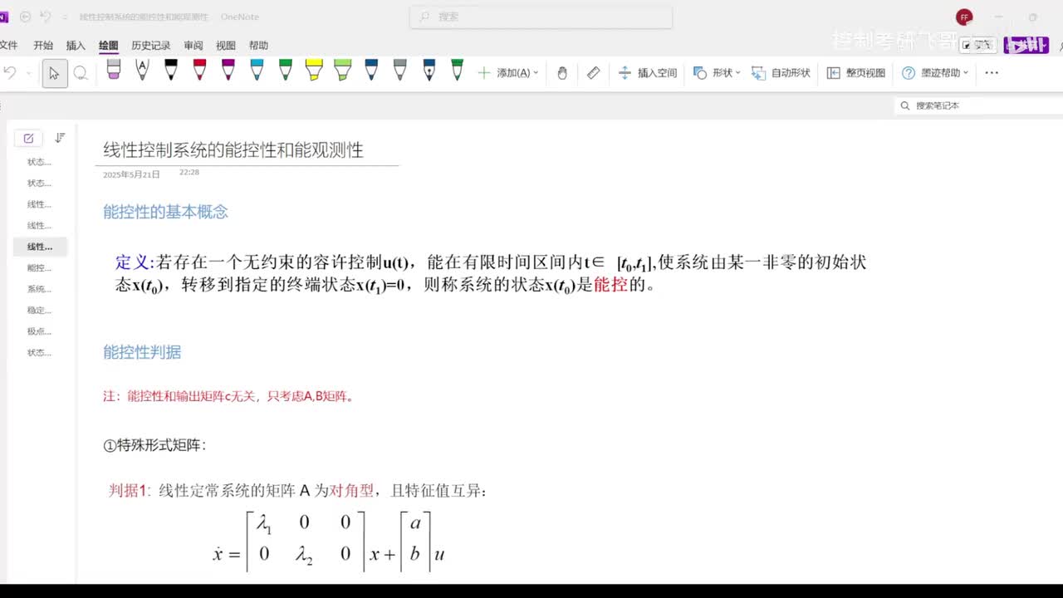Open the 能控... page in list
The width and height of the screenshot is (1063, 598).
pos(40,268)
